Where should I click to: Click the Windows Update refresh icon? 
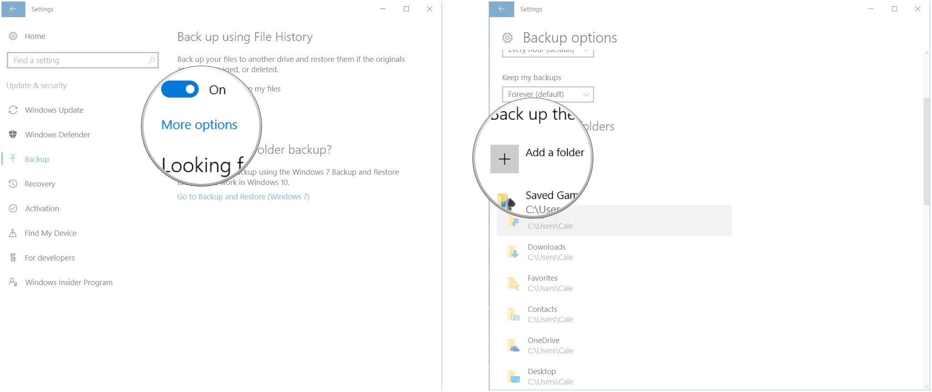click(x=13, y=110)
